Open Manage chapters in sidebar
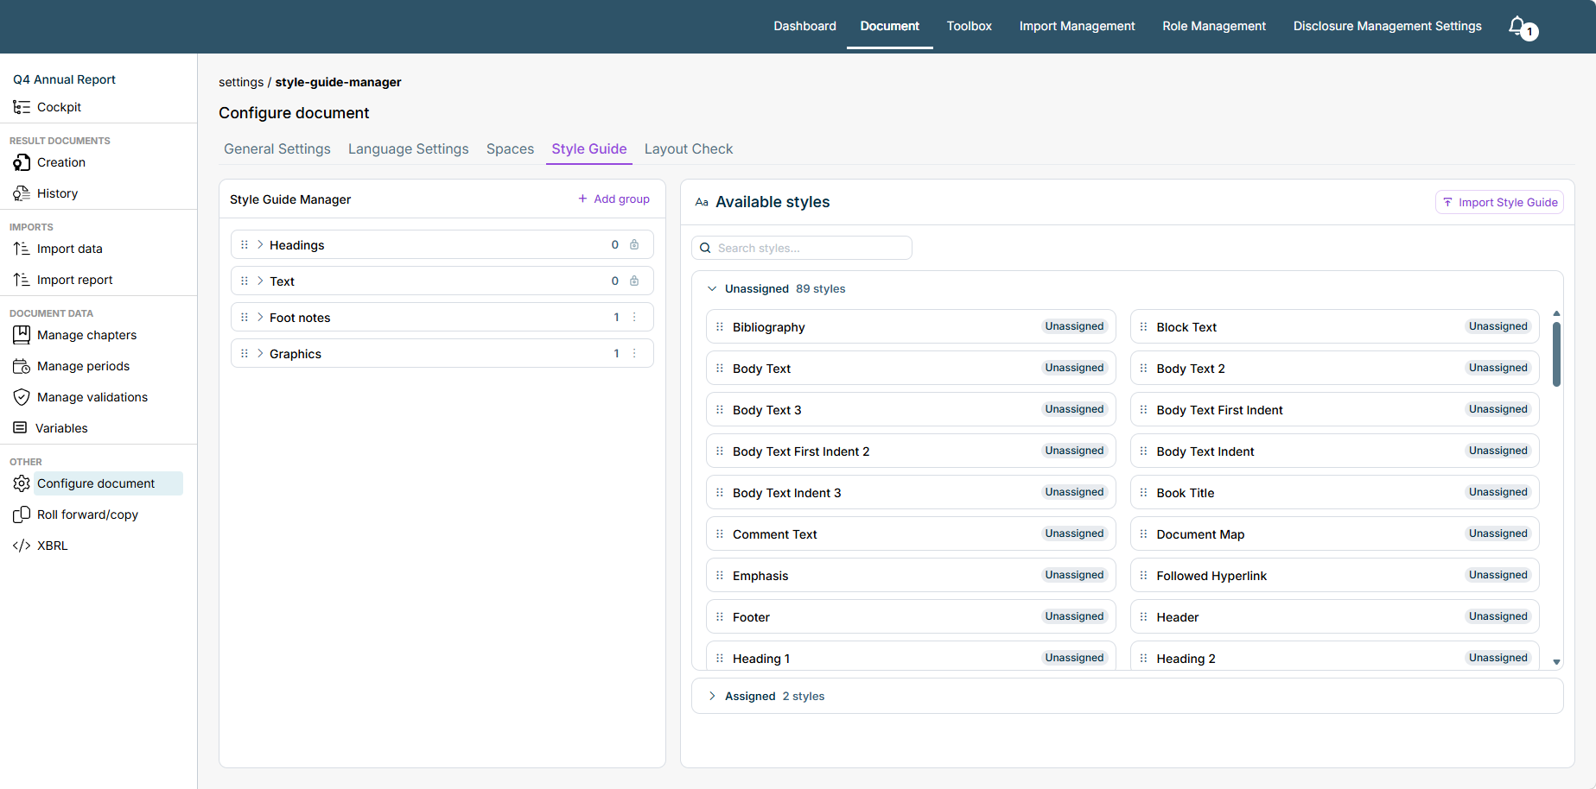The width and height of the screenshot is (1596, 789). [86, 335]
